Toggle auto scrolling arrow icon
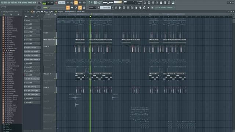 tap(72, 8)
